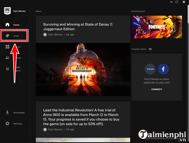Screen dimensions: 189x143
Task: Click the Epic Games logo icon
Action: click(7, 11)
